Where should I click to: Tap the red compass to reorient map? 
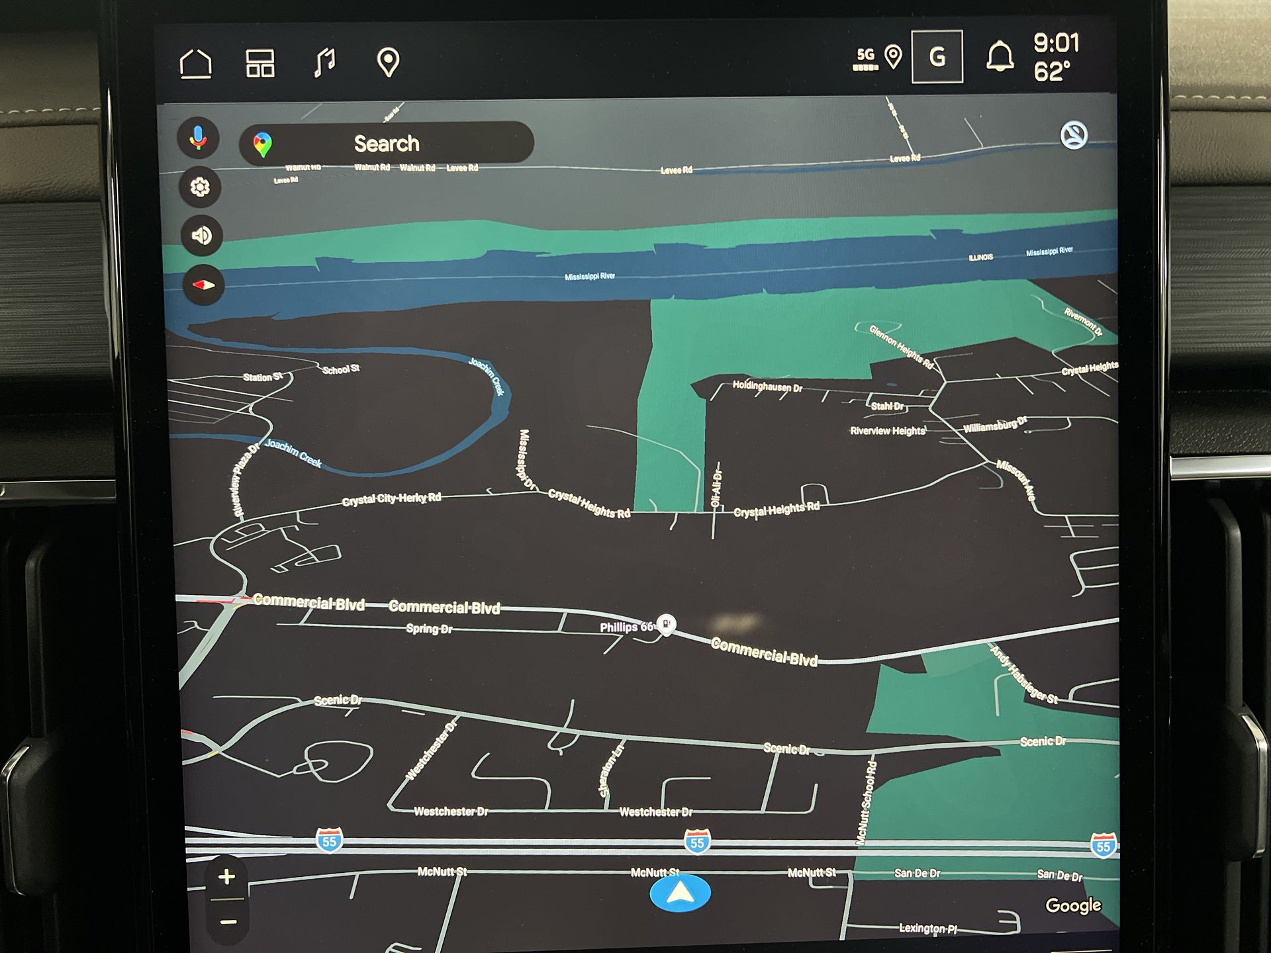coord(204,285)
